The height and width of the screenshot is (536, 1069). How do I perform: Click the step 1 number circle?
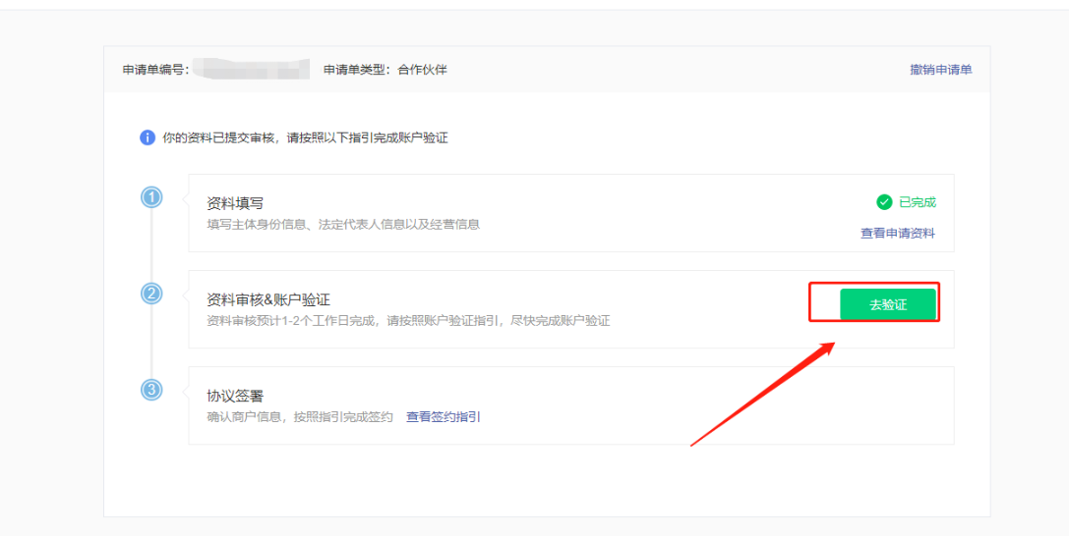pos(151,198)
